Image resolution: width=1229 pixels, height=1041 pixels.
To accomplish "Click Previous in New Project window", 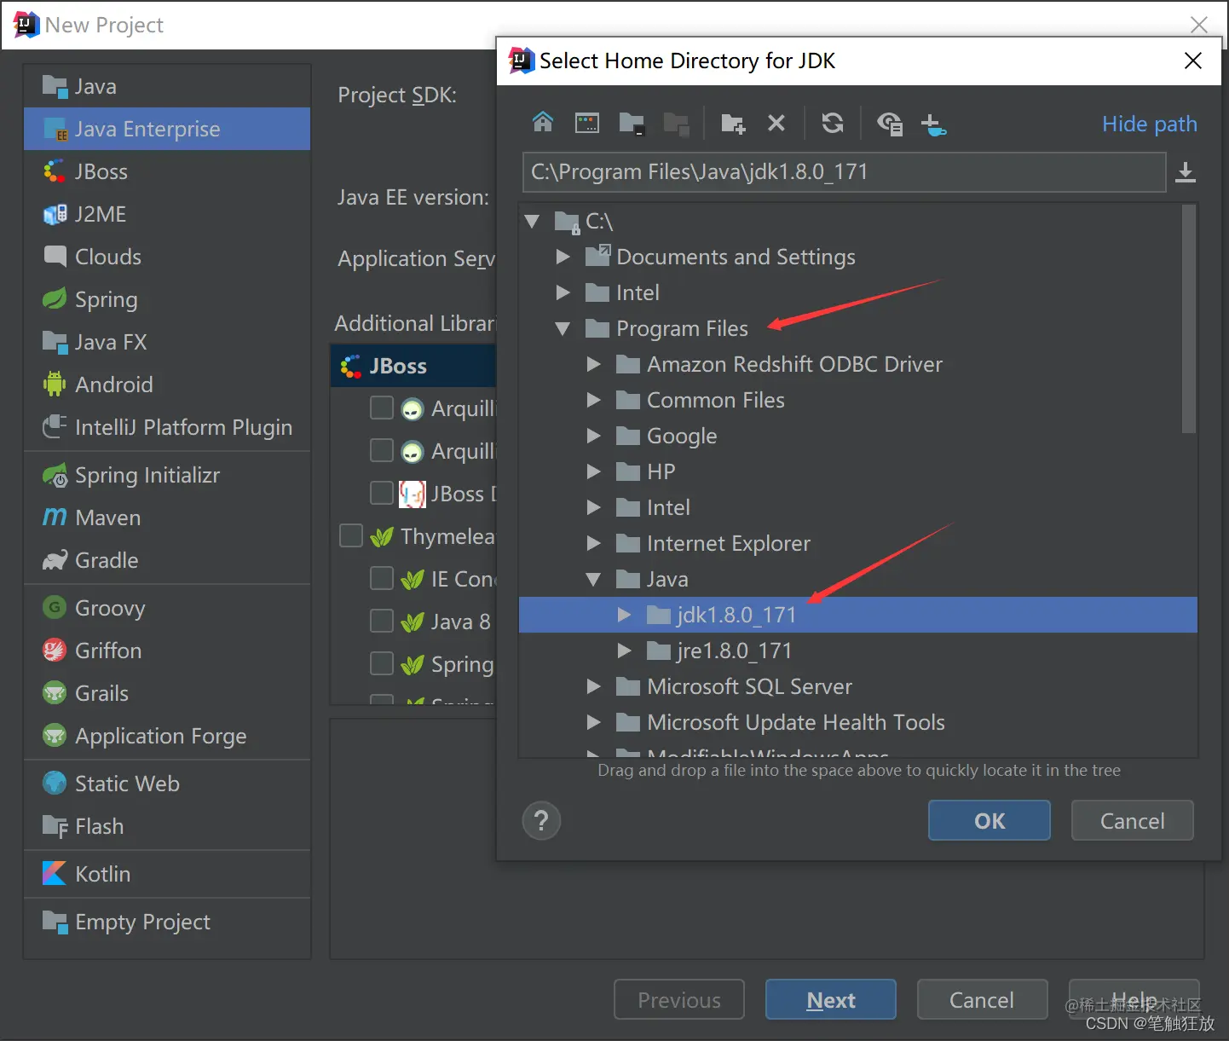I will point(679,999).
